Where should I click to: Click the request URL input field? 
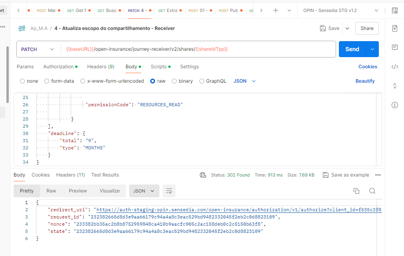tap(200, 49)
